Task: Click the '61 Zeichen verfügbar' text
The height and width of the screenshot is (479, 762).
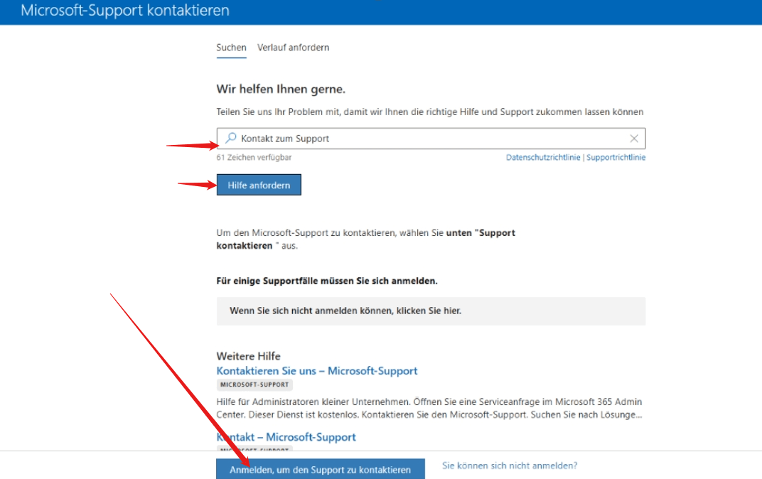Action: point(254,157)
